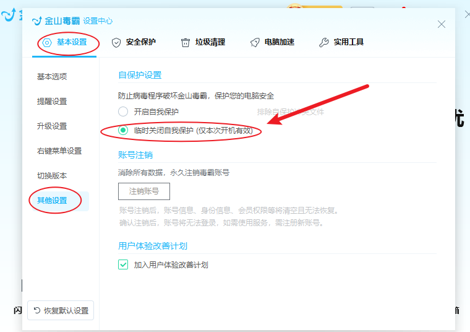The height and width of the screenshot is (332, 470).
Task: Click the trash bin icon beside 垃圾清理
Action: click(186, 43)
